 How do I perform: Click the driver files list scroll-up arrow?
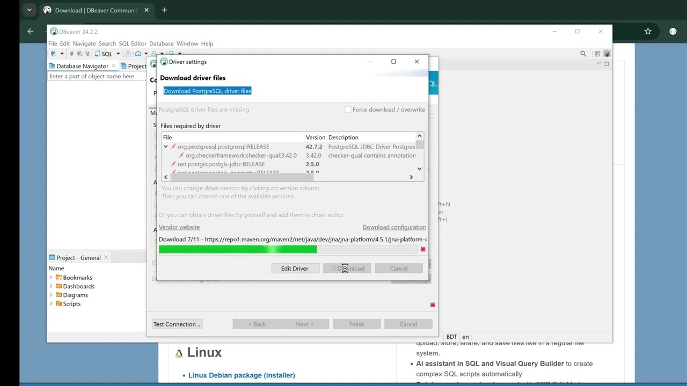coord(420,136)
